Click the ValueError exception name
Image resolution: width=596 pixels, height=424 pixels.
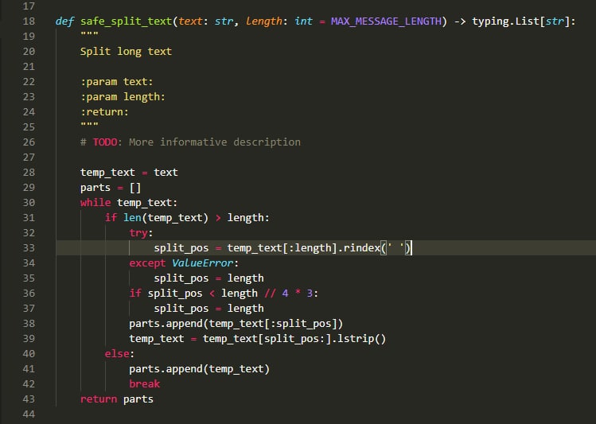click(x=203, y=263)
